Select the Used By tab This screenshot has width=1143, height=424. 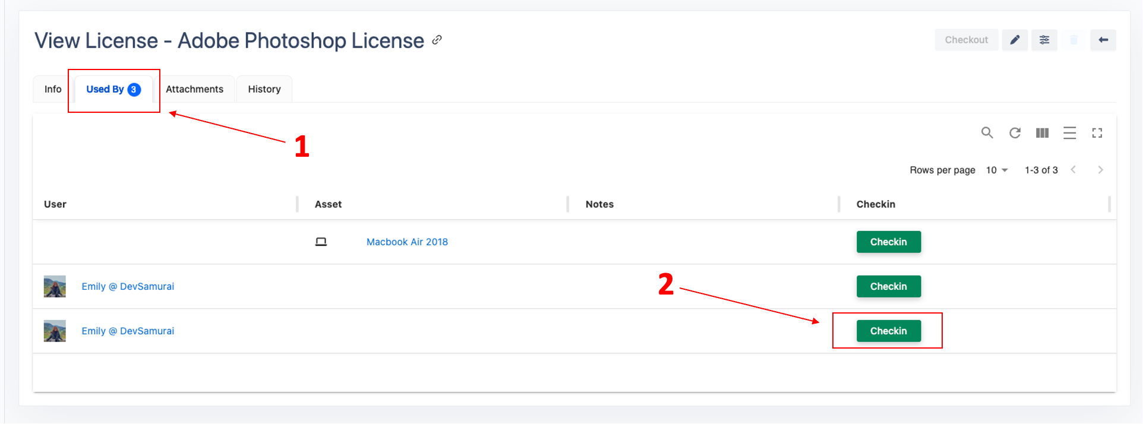click(x=113, y=89)
